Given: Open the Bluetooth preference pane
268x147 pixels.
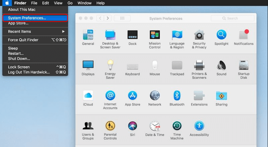Looking at the screenshot, I should click(177, 96).
